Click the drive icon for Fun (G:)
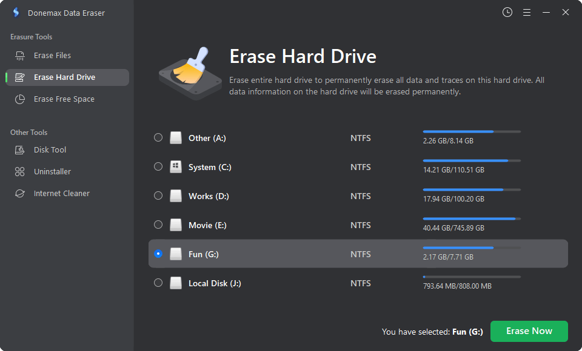The width and height of the screenshot is (582, 351). pyautogui.click(x=176, y=254)
